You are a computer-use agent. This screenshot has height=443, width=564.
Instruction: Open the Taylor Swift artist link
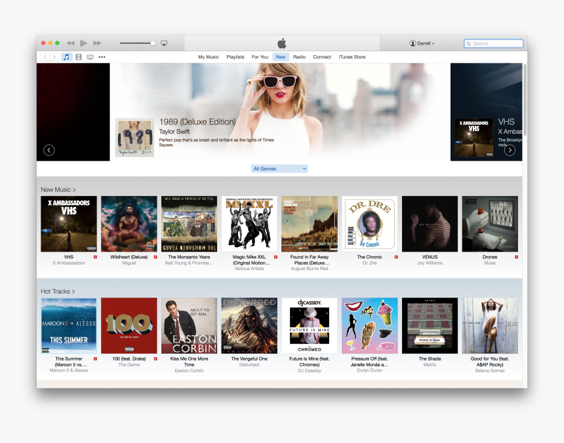(174, 132)
